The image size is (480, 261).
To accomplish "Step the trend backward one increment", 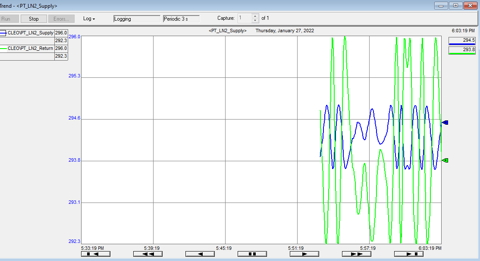I will [200, 254].
